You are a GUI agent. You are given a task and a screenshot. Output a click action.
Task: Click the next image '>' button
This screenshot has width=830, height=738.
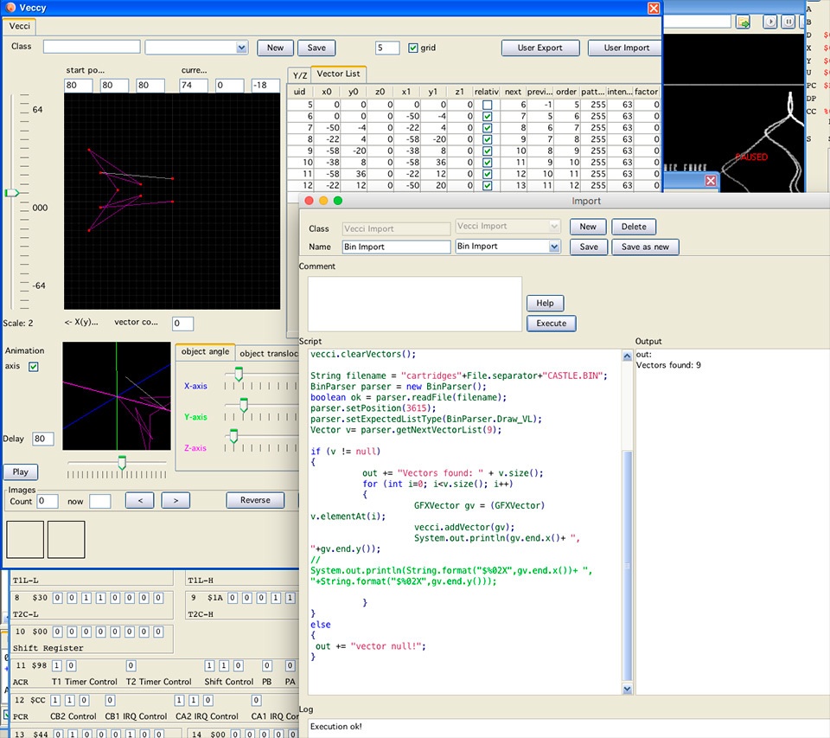[176, 500]
